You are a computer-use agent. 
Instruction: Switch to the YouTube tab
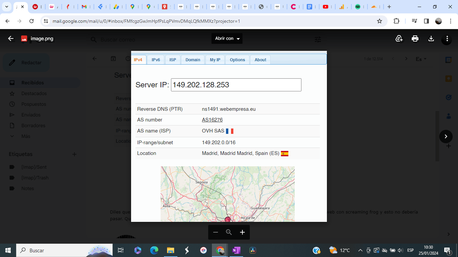click(x=326, y=7)
